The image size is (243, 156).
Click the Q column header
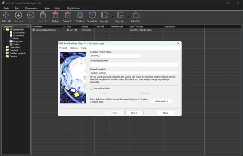64,27
